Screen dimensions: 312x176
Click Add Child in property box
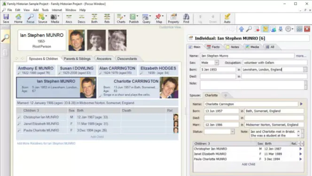tap(248, 164)
